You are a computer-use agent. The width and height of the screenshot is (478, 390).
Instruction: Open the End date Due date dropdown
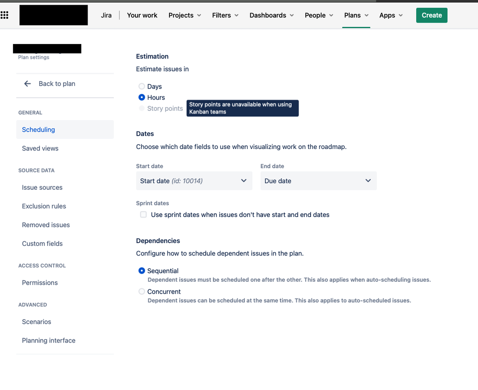point(319,181)
